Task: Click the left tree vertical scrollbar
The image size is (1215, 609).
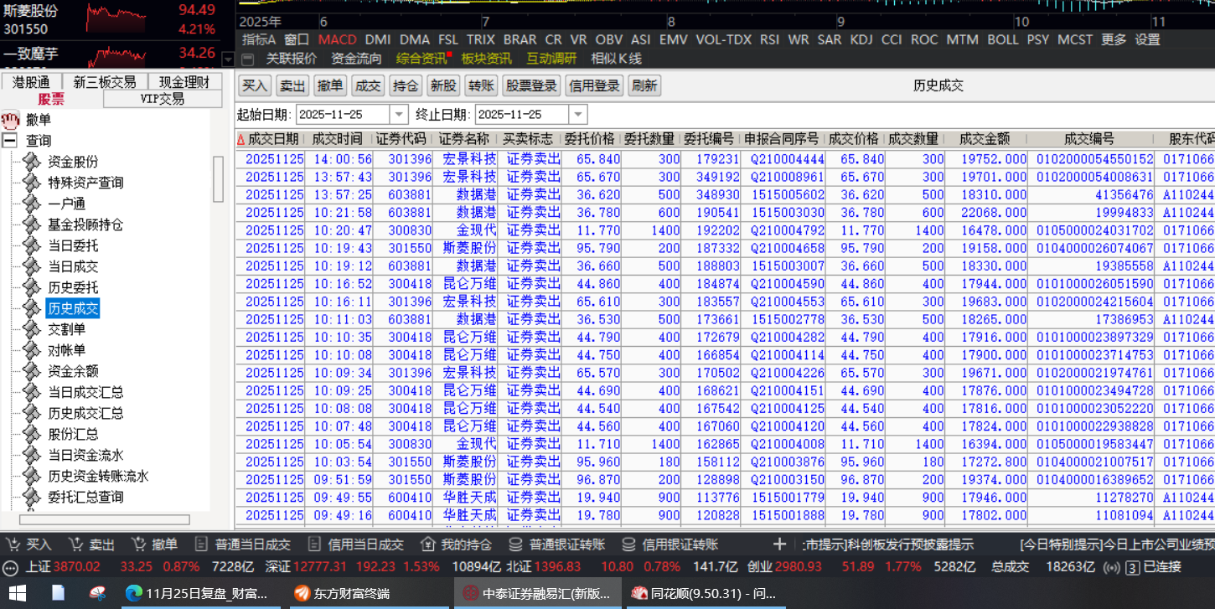Action: (218, 178)
